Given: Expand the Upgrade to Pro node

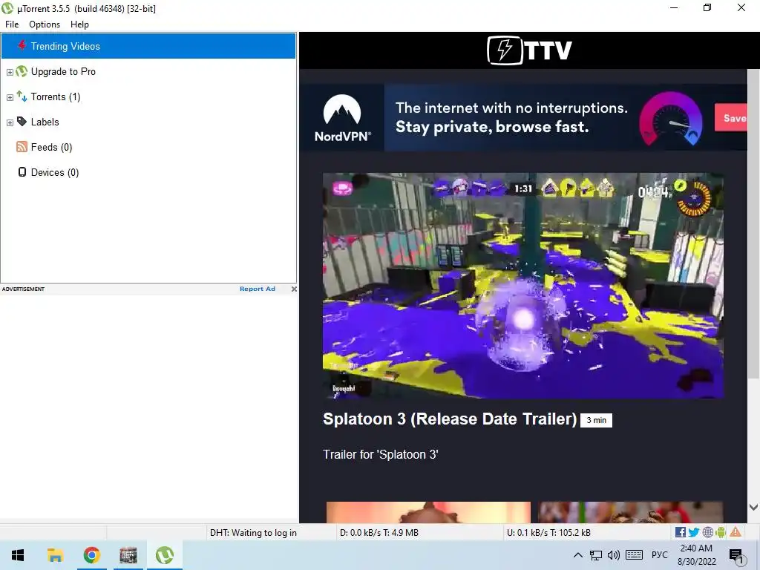Looking at the screenshot, I should click(10, 72).
